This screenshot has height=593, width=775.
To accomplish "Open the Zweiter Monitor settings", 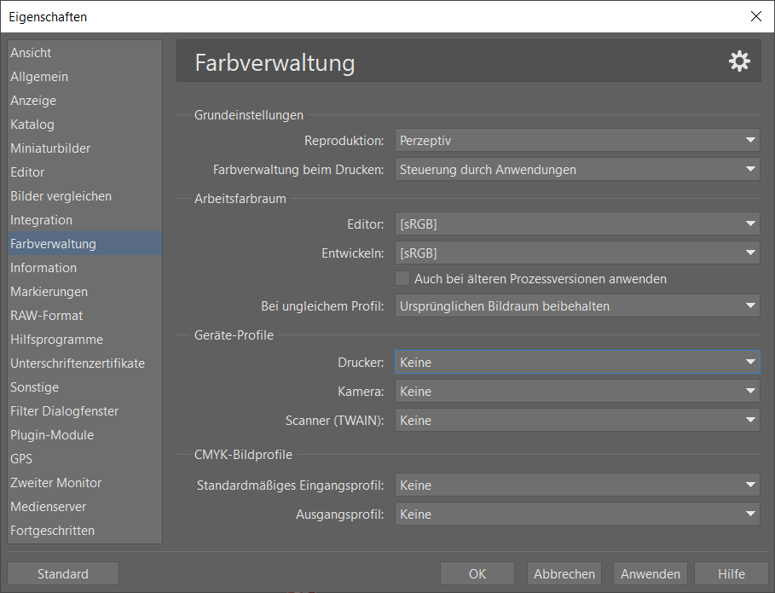I will pos(56,483).
